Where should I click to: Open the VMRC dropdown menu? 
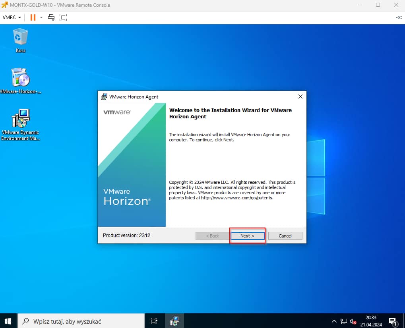point(12,17)
